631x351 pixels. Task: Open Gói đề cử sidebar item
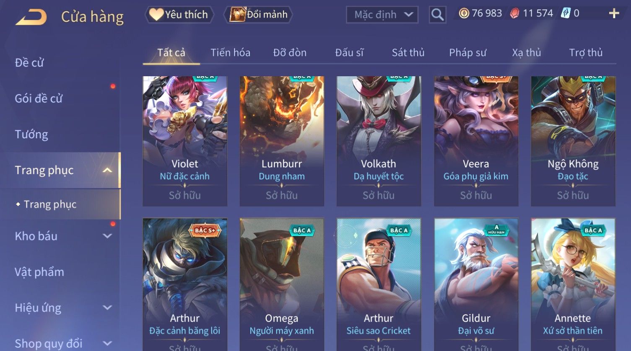click(x=39, y=98)
